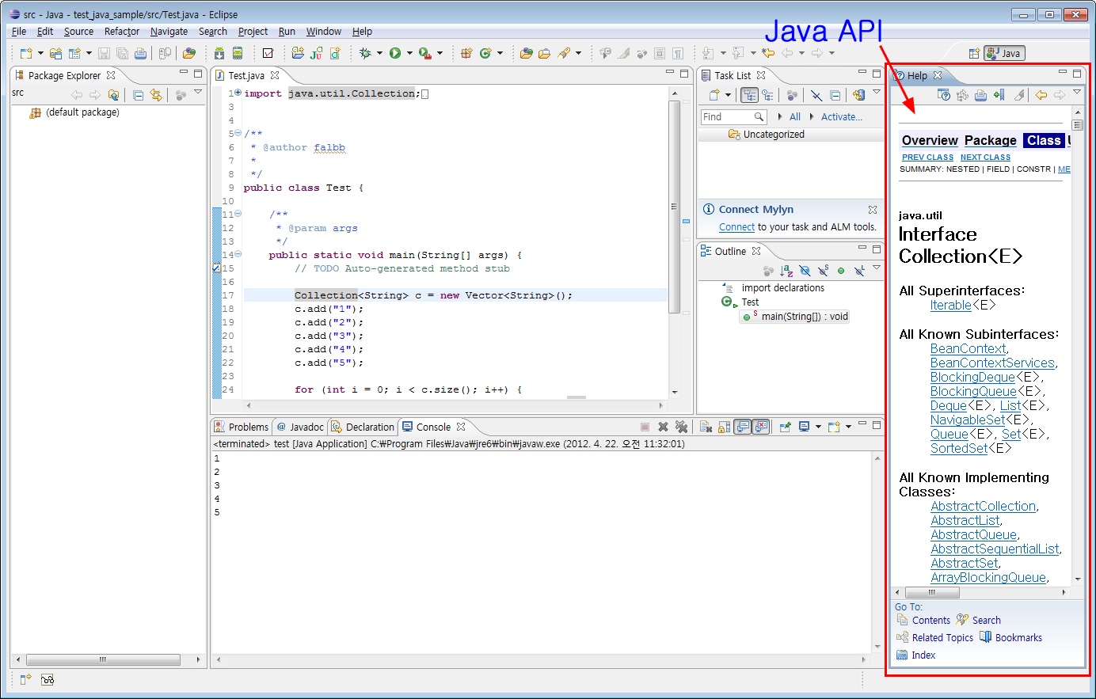Click New Task icon in Task List

(714, 95)
